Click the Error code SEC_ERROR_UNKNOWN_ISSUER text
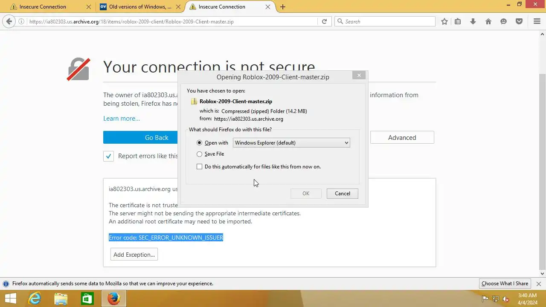Screen dimensions: 546x307 tap(166, 237)
